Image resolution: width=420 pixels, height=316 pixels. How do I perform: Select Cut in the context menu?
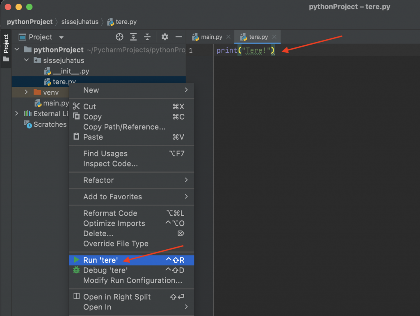click(132, 106)
